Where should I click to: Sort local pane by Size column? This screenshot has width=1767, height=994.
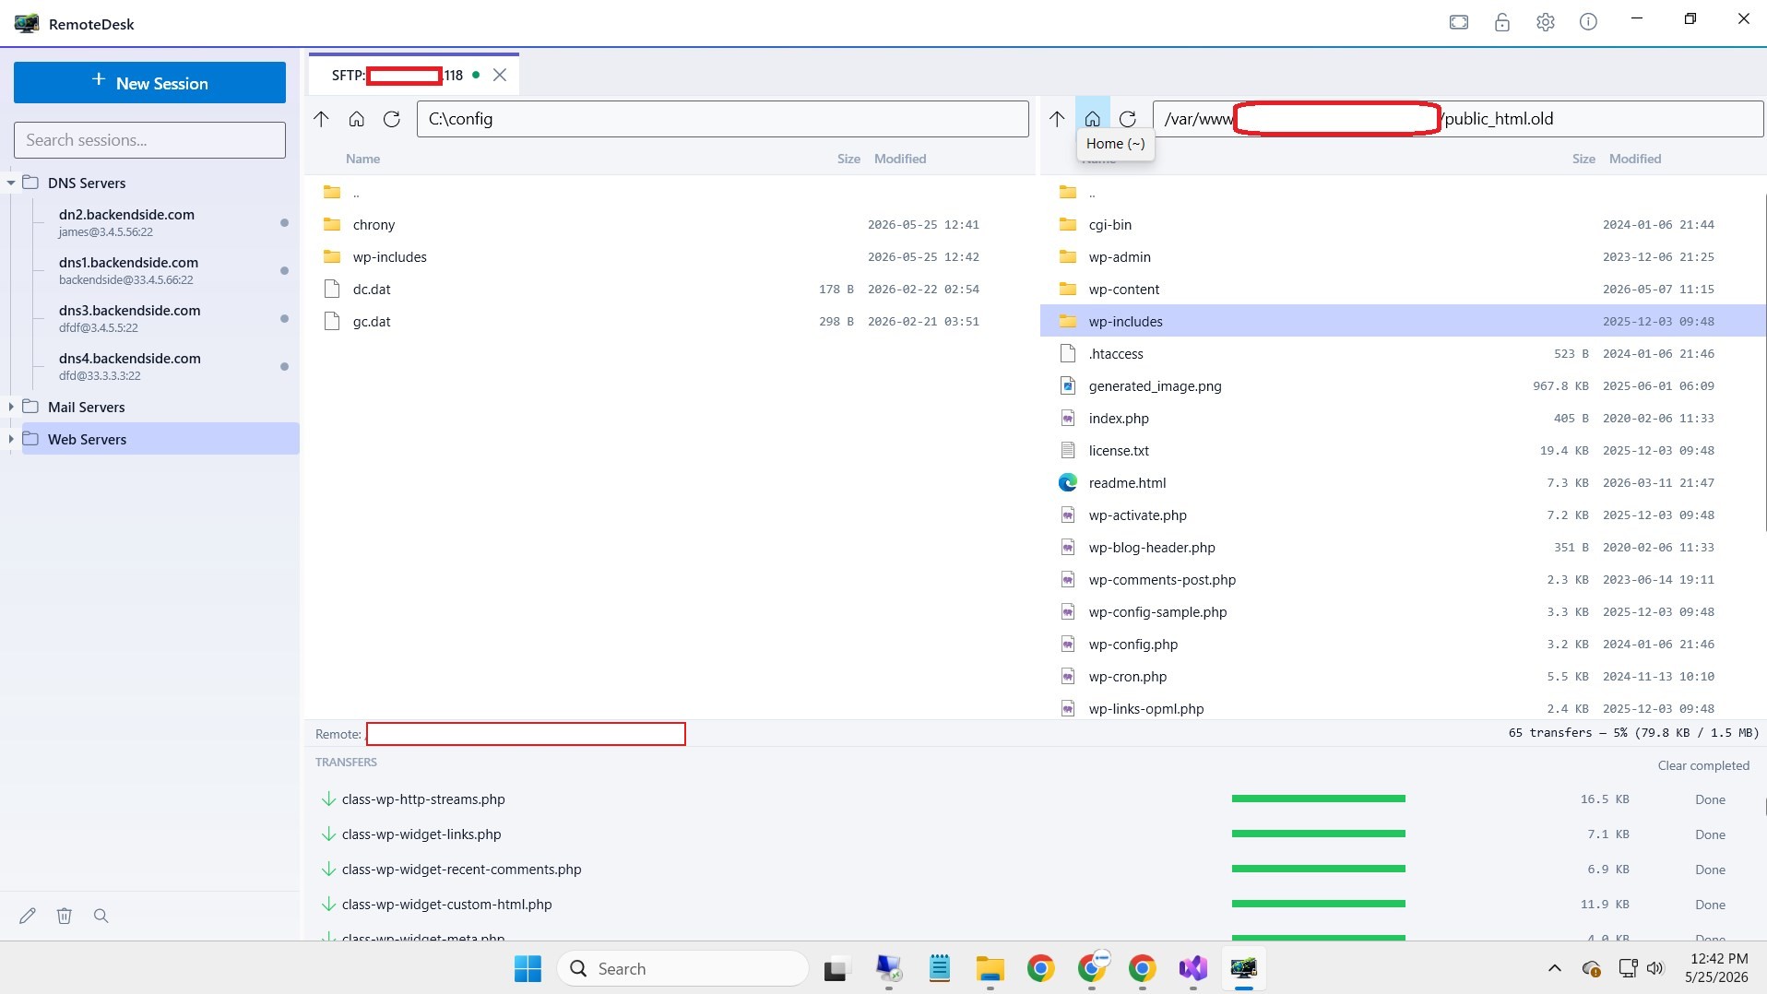point(848,159)
